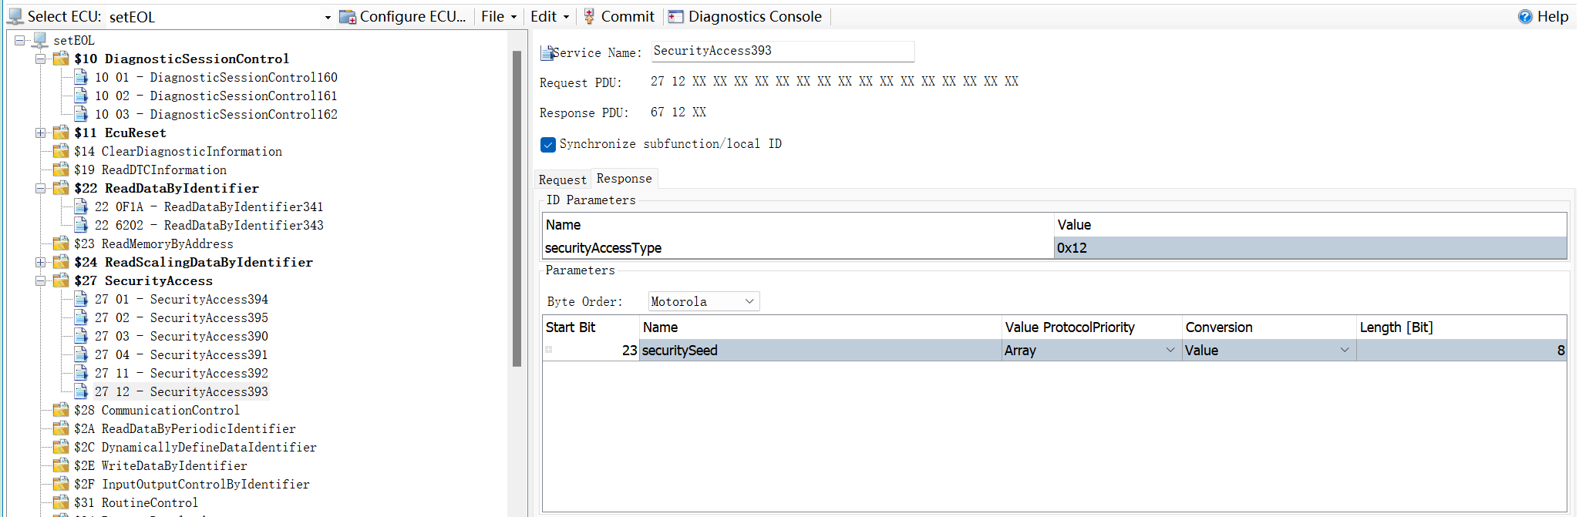Open the Select ECU setEOL dropdown

(x=328, y=17)
